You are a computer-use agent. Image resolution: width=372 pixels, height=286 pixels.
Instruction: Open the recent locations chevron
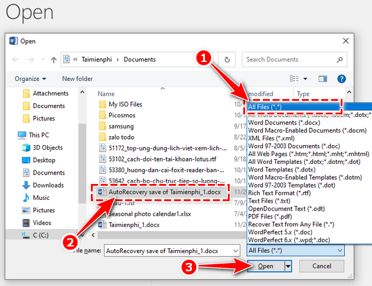coord(43,59)
